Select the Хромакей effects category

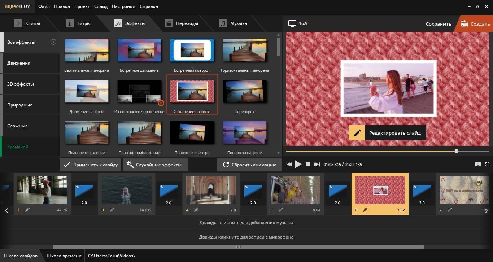coord(18,147)
